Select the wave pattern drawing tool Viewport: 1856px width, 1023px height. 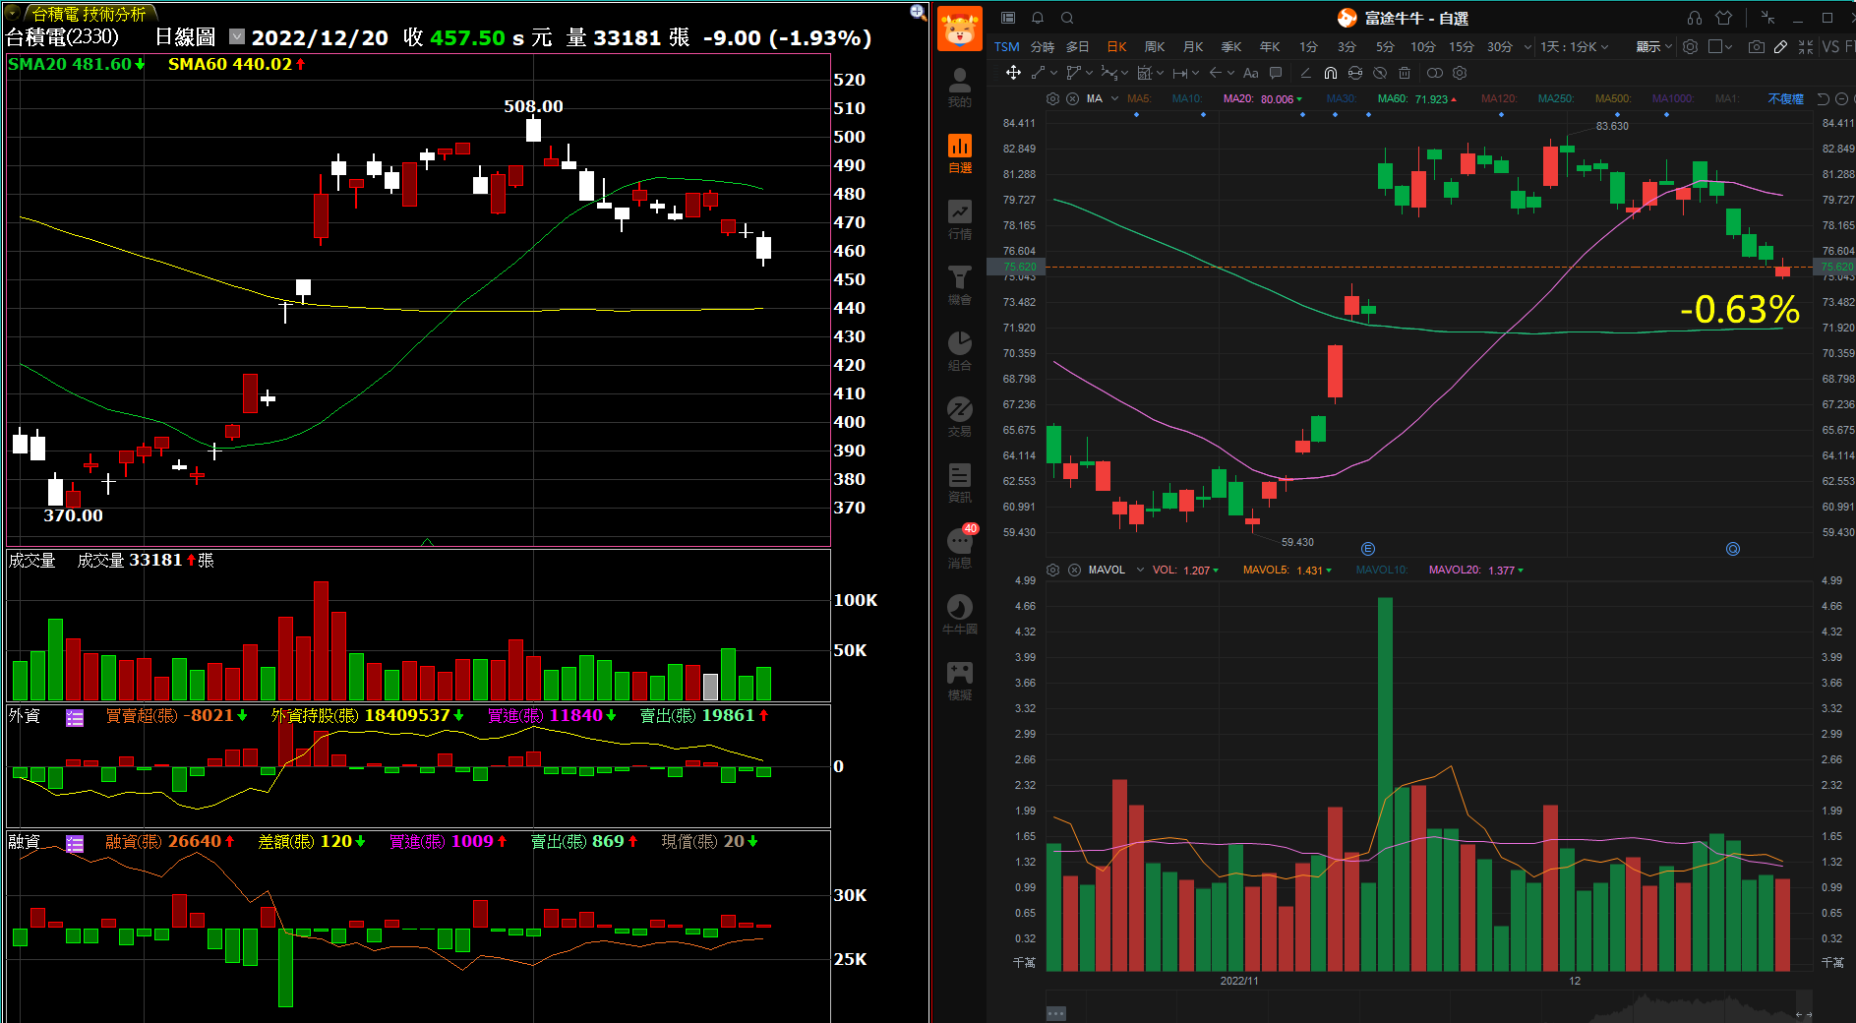pos(1109,73)
